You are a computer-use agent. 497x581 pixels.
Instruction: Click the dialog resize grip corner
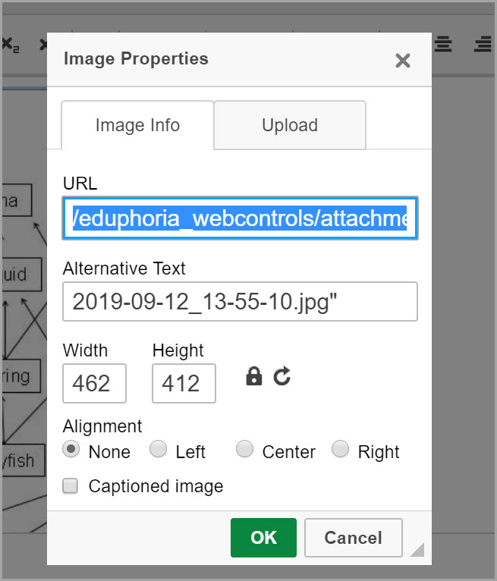tap(417, 549)
